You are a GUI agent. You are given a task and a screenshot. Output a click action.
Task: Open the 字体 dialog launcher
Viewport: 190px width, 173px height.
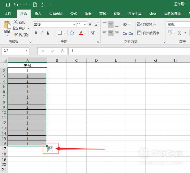coord(98,42)
